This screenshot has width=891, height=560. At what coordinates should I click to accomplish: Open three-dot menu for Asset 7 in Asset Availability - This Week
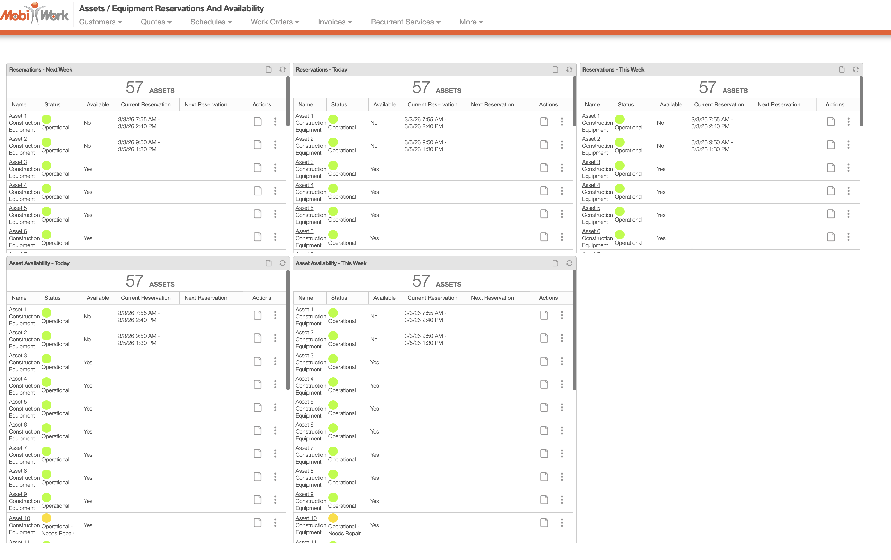(x=562, y=454)
